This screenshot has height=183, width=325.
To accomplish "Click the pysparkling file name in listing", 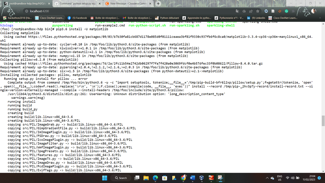I will [x=62, y=25].
